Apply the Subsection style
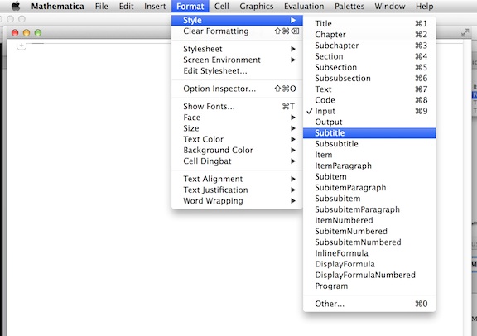 click(369, 68)
